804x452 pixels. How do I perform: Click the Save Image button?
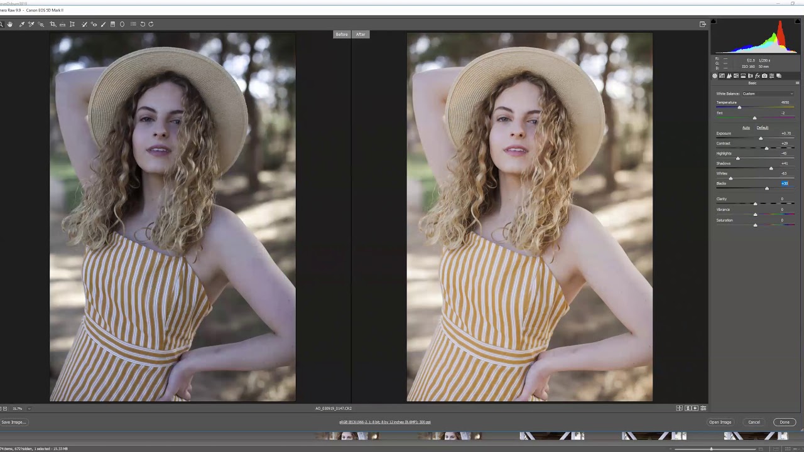13,422
